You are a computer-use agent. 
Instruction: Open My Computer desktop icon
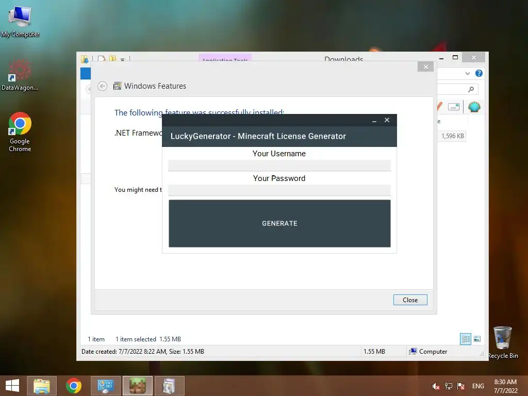coord(20,21)
